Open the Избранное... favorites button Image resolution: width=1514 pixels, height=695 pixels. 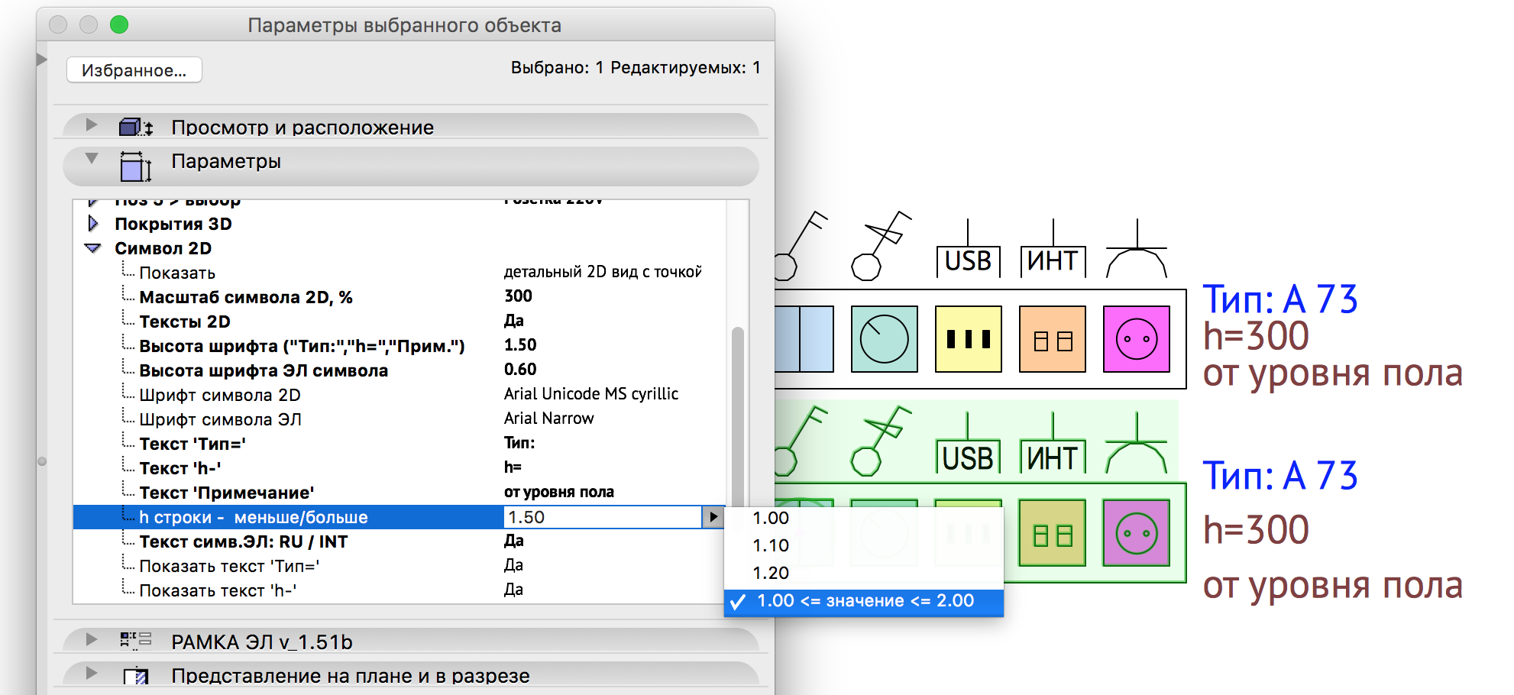pos(134,70)
